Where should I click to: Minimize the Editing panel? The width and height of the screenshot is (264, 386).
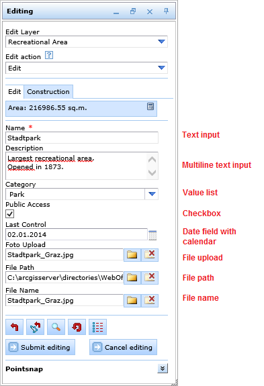[116, 13]
